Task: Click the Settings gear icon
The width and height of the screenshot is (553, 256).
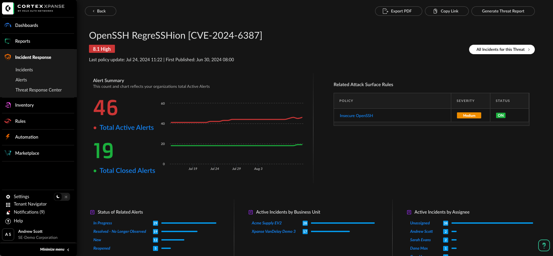Action: click(8, 197)
